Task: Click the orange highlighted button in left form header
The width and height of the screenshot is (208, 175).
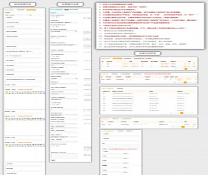Action: click(31, 10)
